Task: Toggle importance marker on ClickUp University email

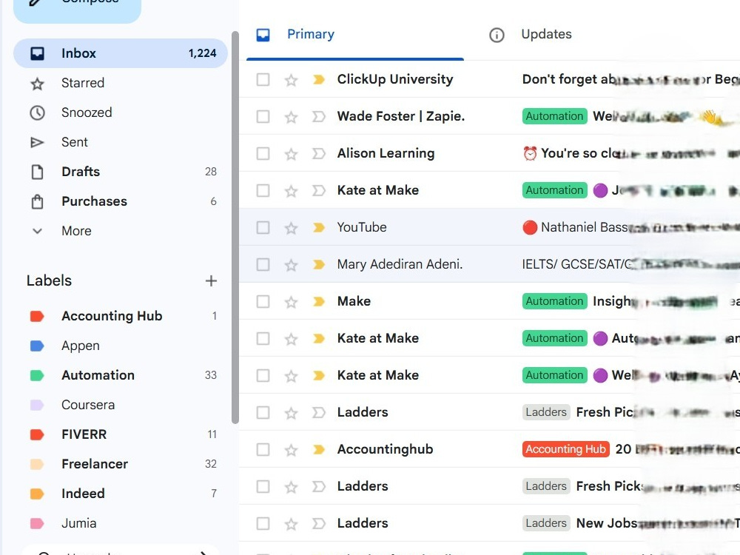Action: tap(319, 80)
